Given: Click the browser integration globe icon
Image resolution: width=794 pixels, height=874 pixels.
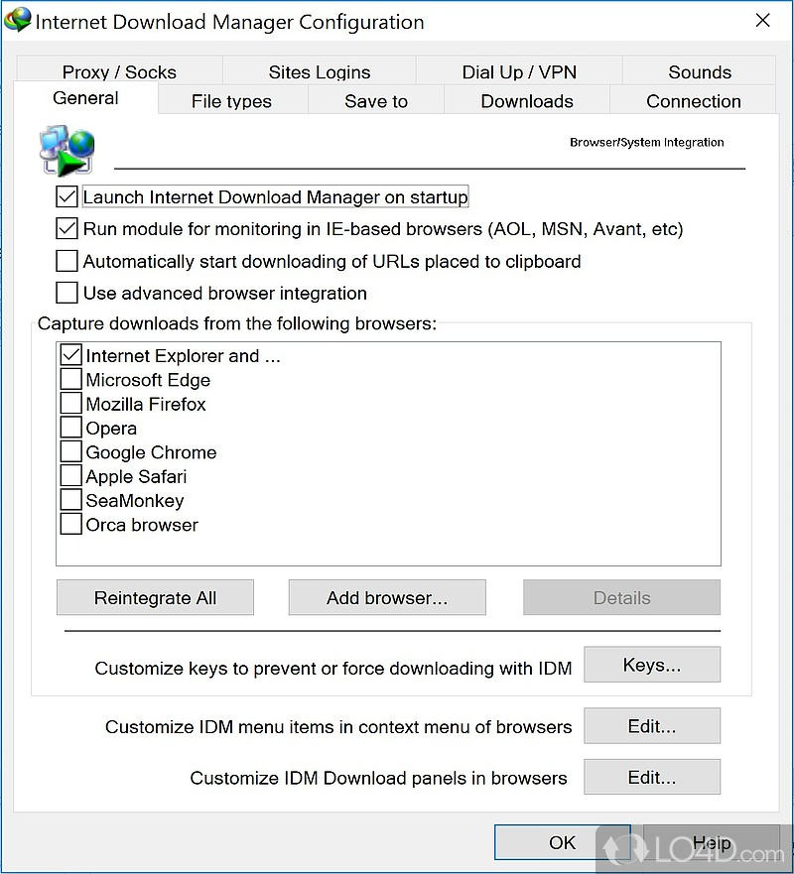Looking at the screenshot, I should pos(67,150).
